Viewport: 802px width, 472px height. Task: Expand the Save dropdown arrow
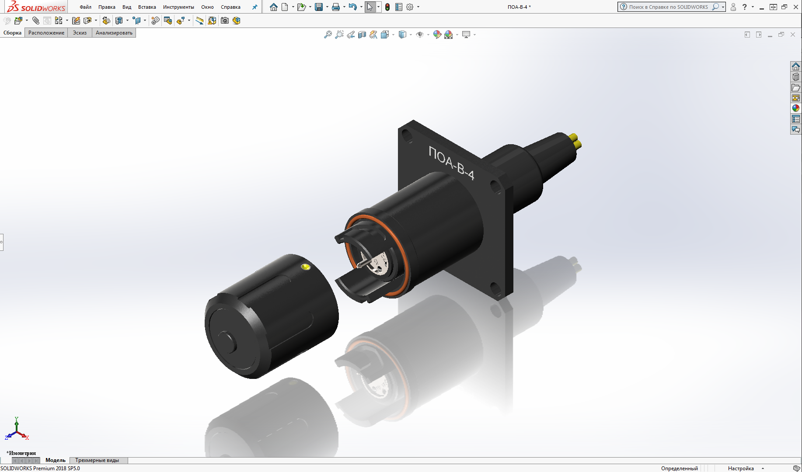point(327,7)
